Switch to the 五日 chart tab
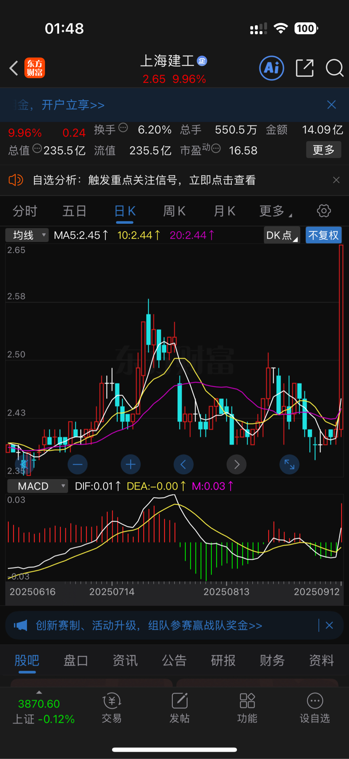This screenshot has width=349, height=759. coord(75,211)
